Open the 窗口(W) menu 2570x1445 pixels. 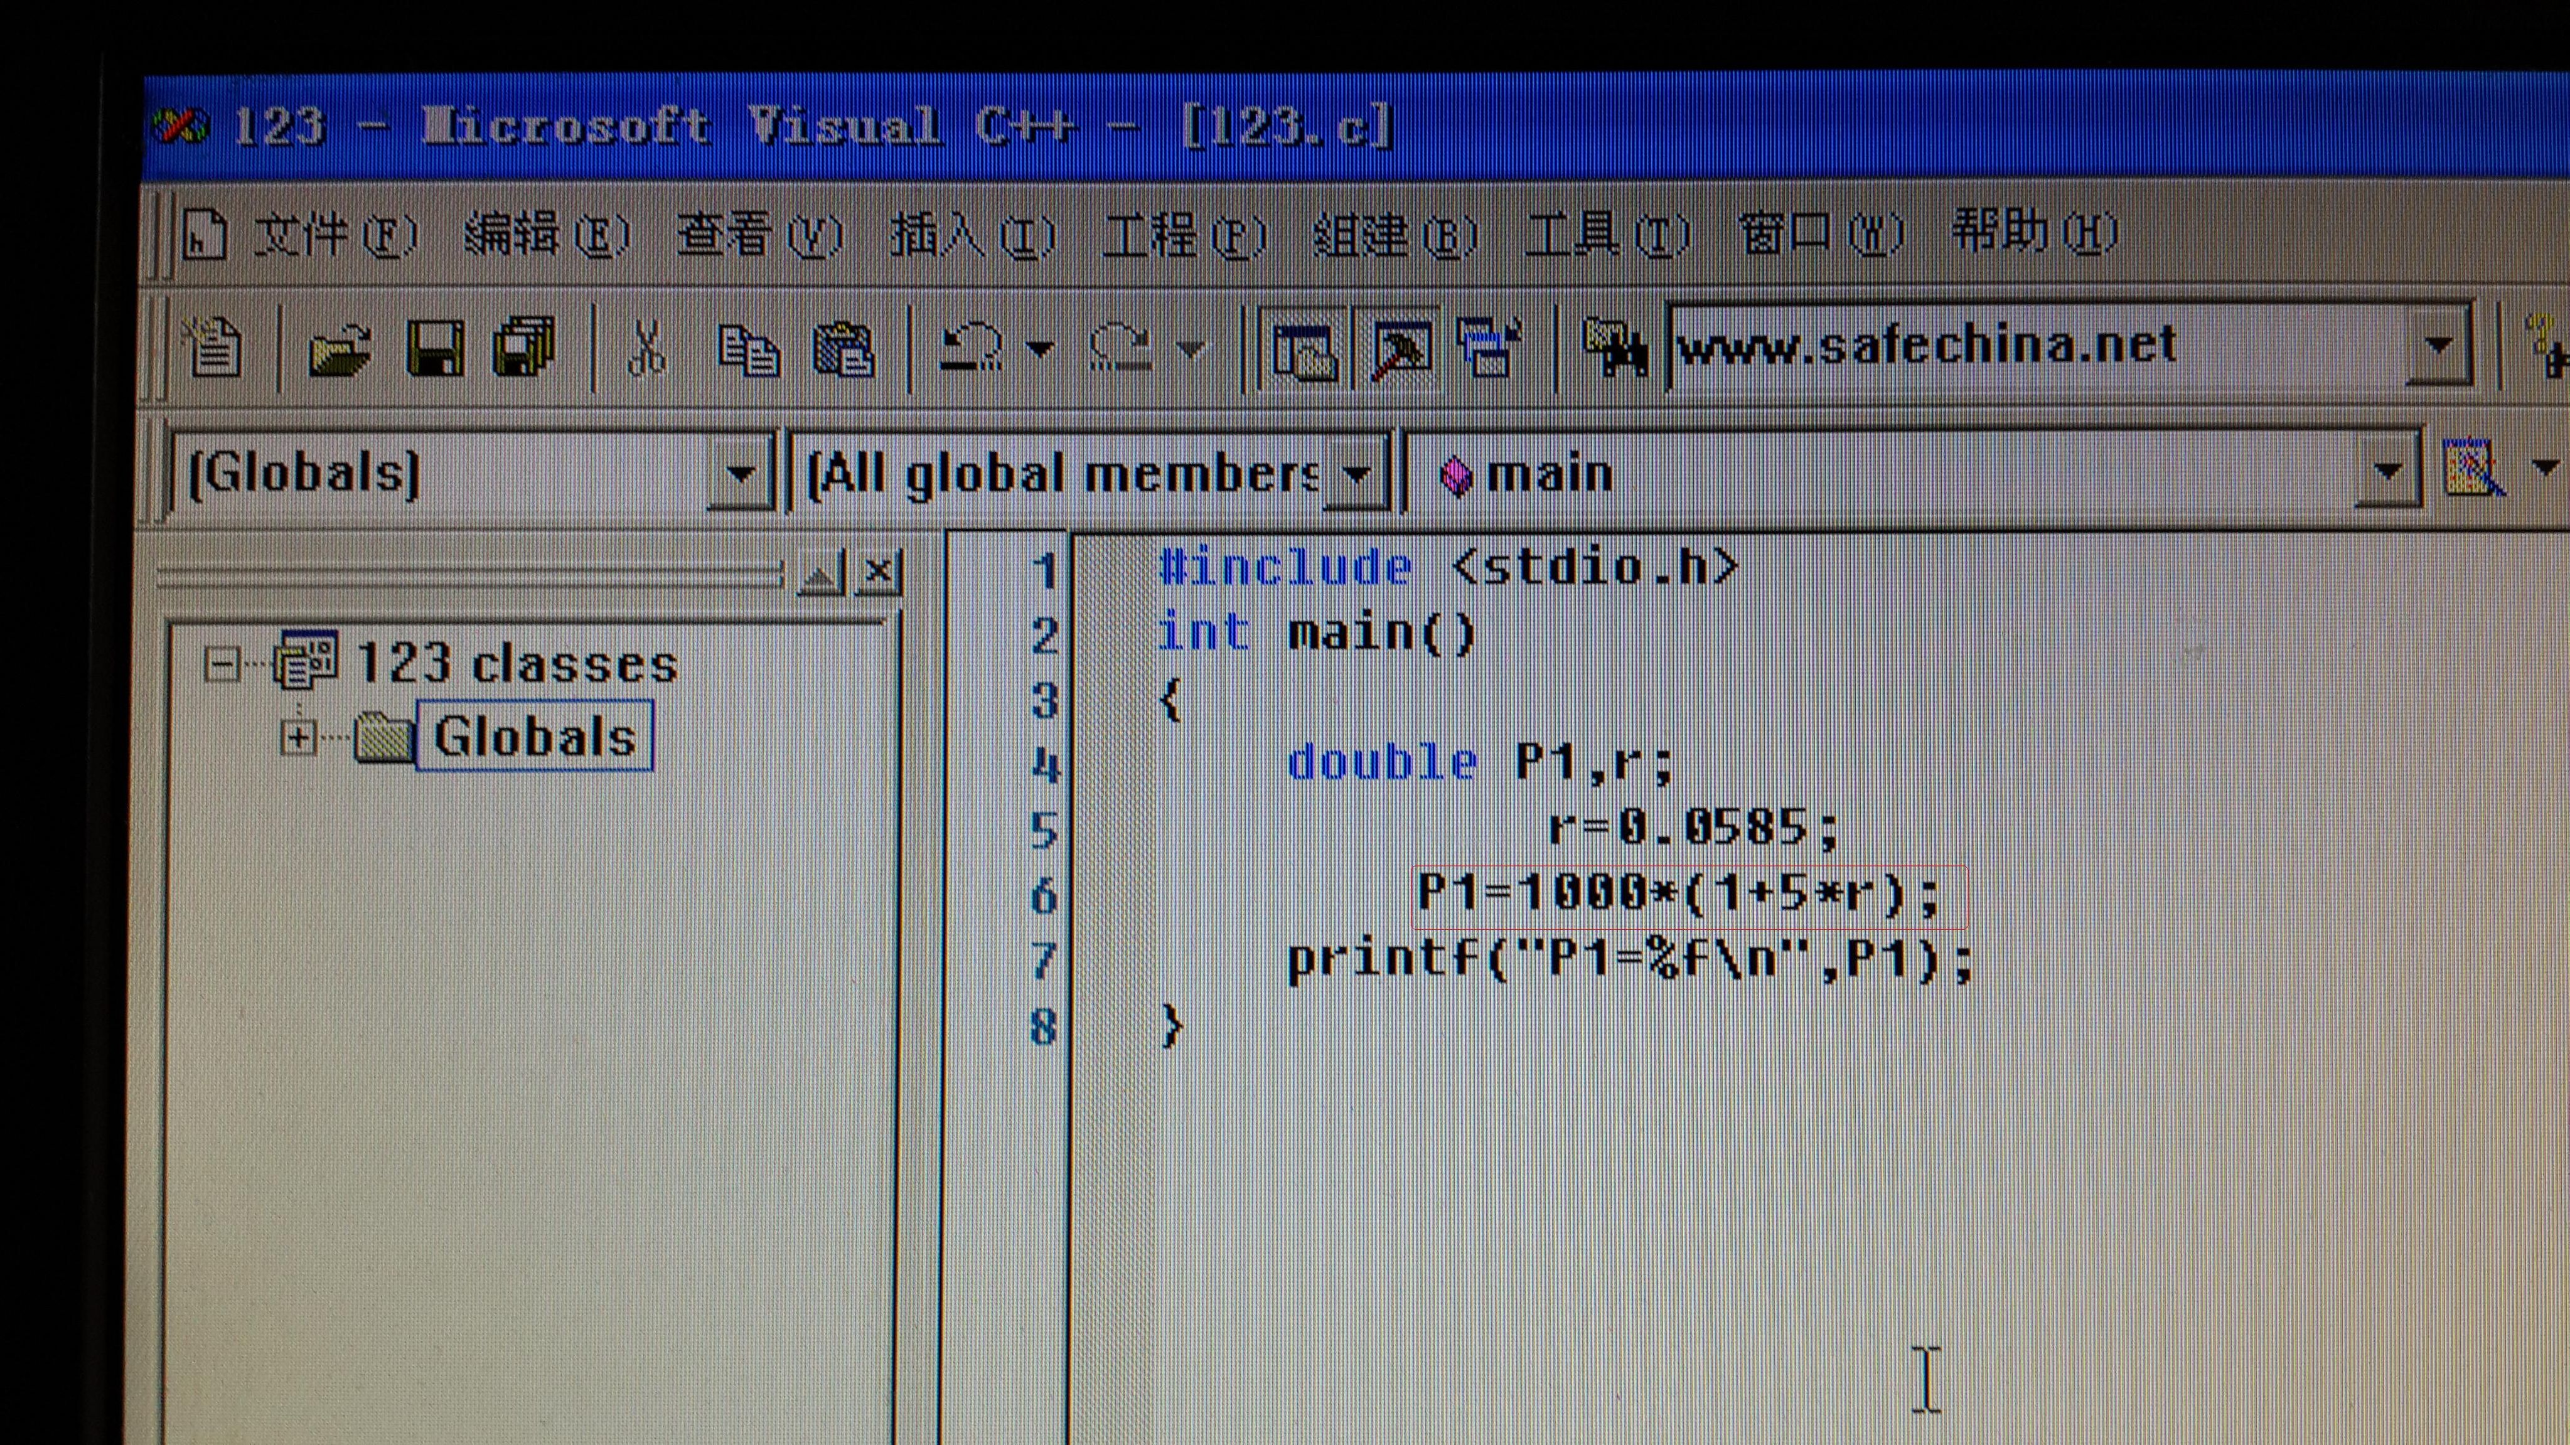1821,235
